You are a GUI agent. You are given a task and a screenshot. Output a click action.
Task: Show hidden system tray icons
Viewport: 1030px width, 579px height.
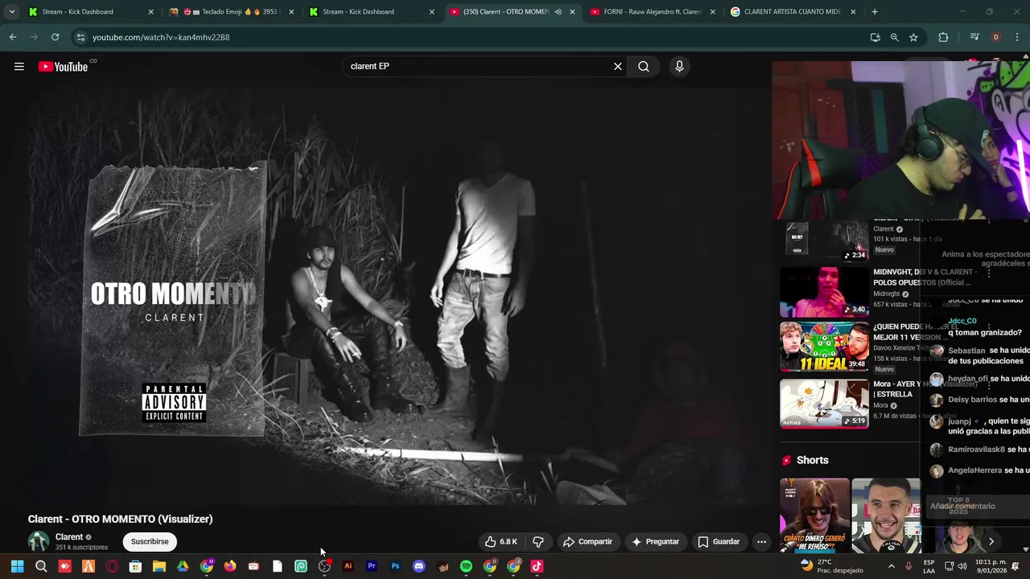pyautogui.click(x=891, y=566)
